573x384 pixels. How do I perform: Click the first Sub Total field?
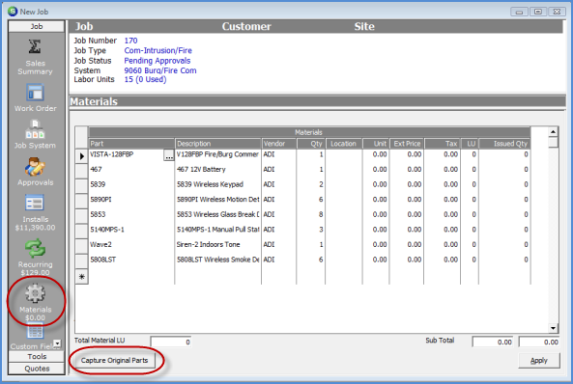(x=493, y=342)
